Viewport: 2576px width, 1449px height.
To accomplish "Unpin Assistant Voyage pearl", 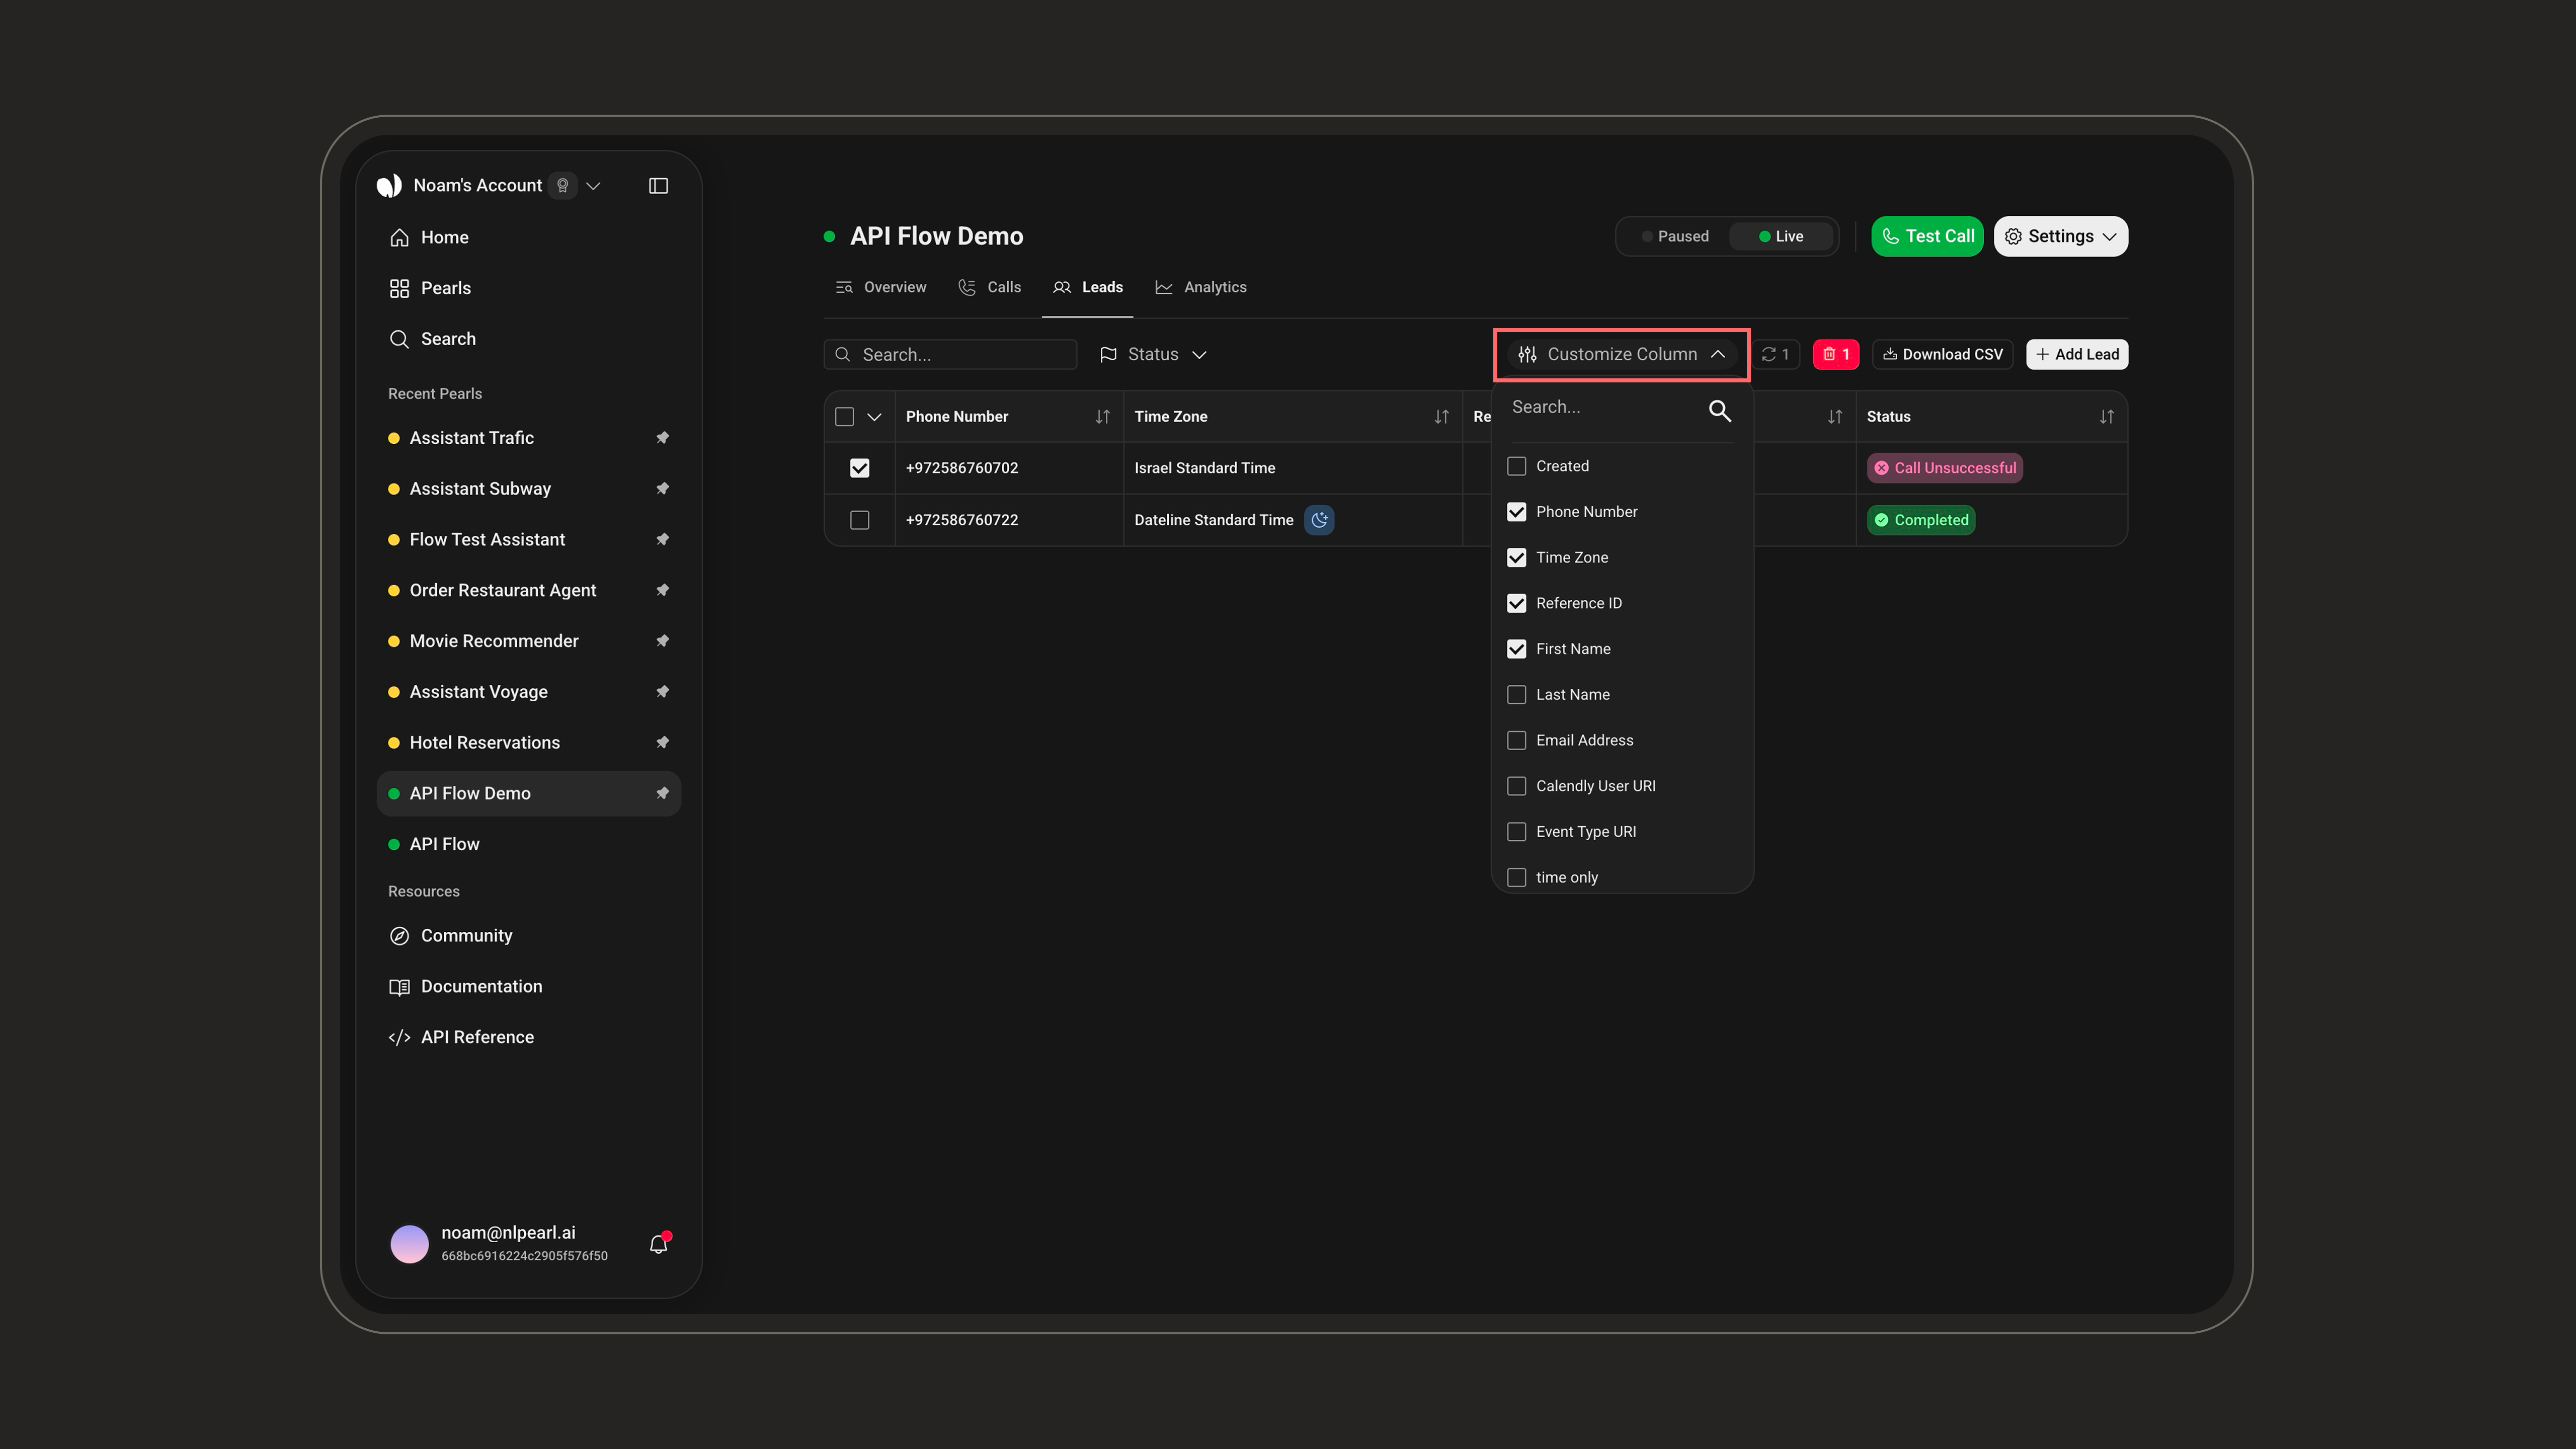I will tap(662, 692).
